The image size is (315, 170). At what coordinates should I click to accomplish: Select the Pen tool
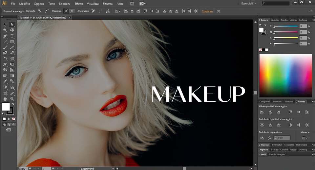(x=5, y=36)
